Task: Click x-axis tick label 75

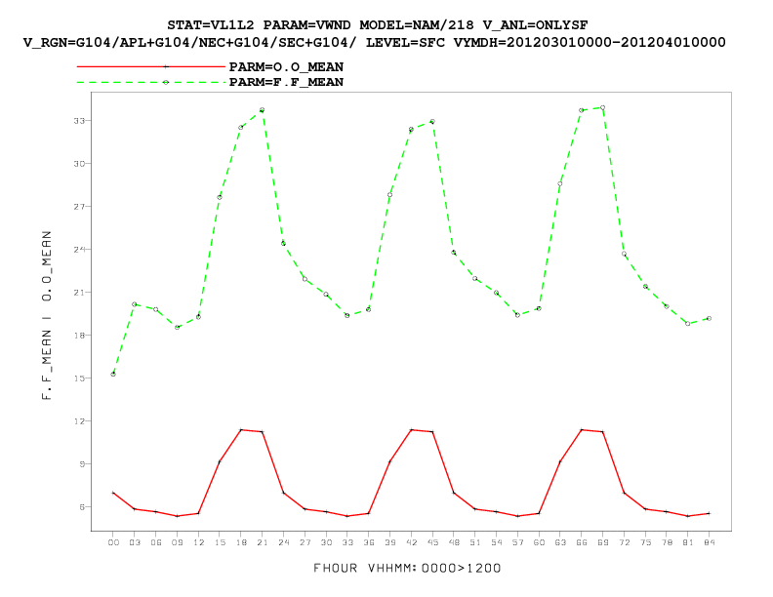Action: click(645, 542)
